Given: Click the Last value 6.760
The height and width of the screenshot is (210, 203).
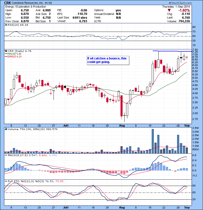Looking at the screenshot, I should 186,17.
